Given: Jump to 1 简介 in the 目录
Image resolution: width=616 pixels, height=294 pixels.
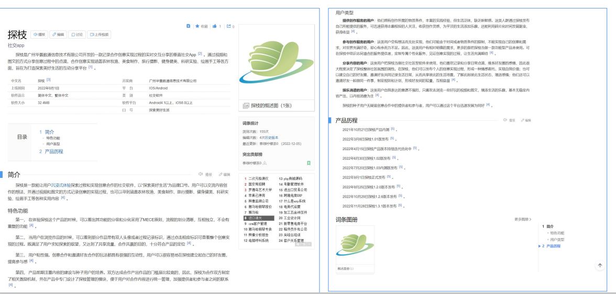Looking at the screenshot, I should point(47,132).
